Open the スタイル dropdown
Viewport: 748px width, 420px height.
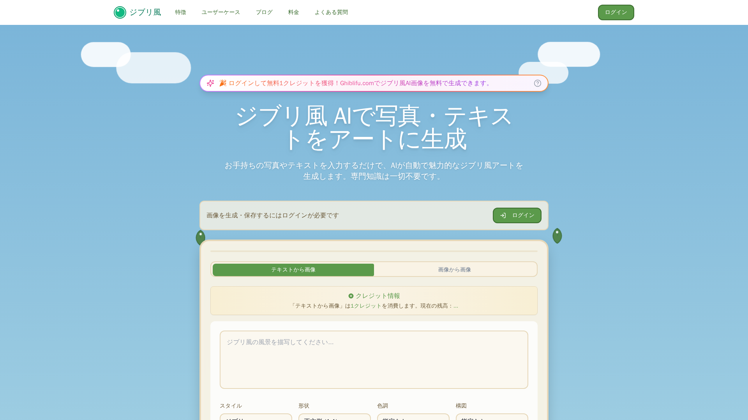256,417
